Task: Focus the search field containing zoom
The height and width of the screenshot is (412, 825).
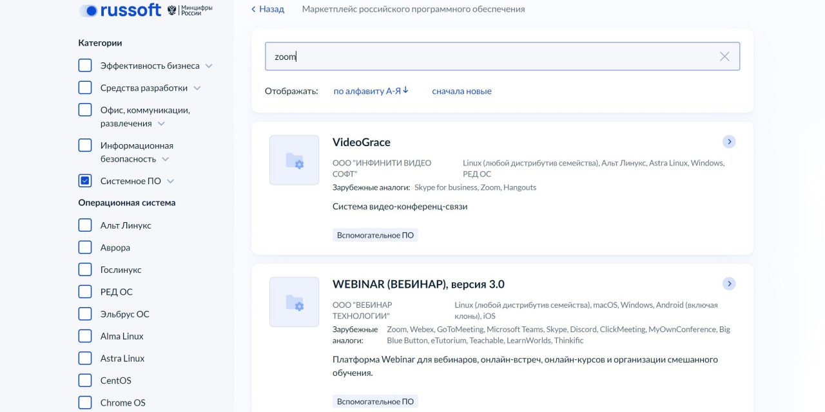Action: pos(490,57)
